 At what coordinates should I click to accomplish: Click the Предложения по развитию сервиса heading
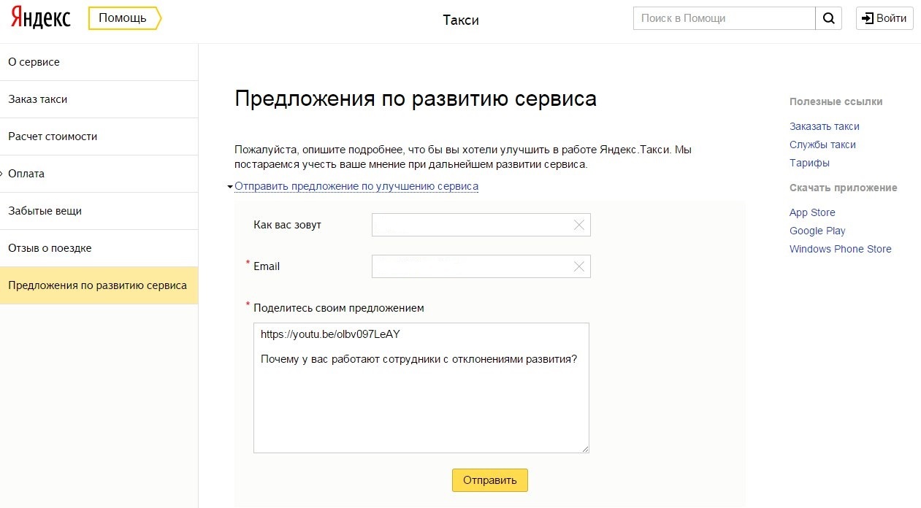coord(416,99)
